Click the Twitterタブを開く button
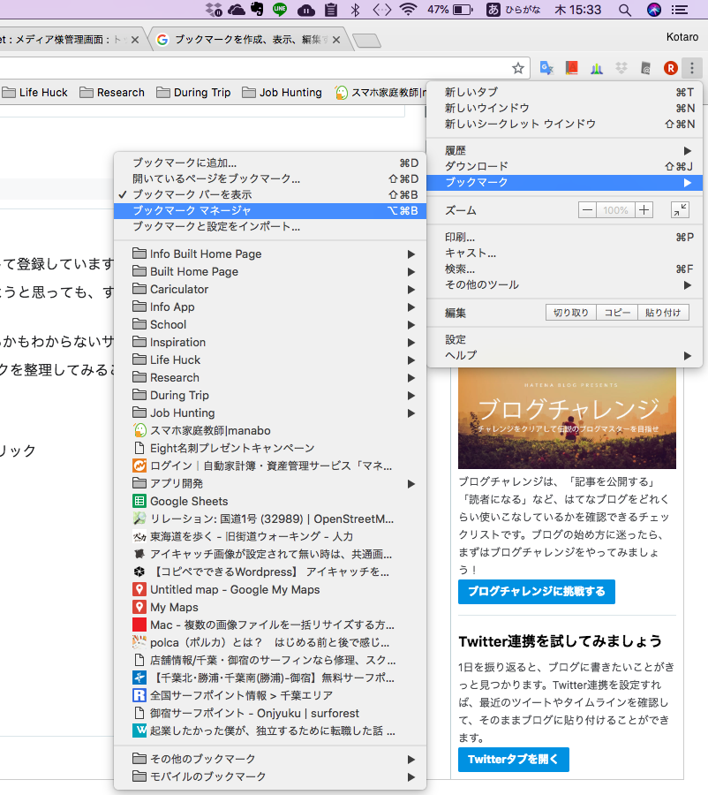Image resolution: width=708 pixels, height=795 pixels. coord(514,759)
